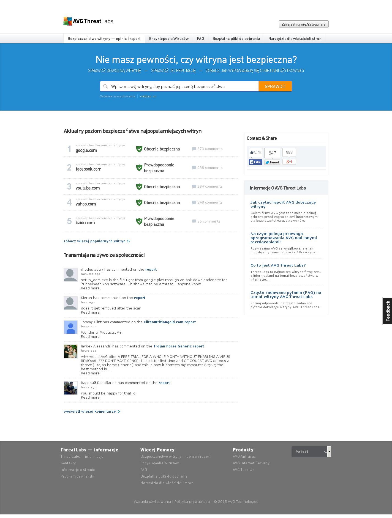
Task: Click into the website name search field
Action: coord(182,86)
